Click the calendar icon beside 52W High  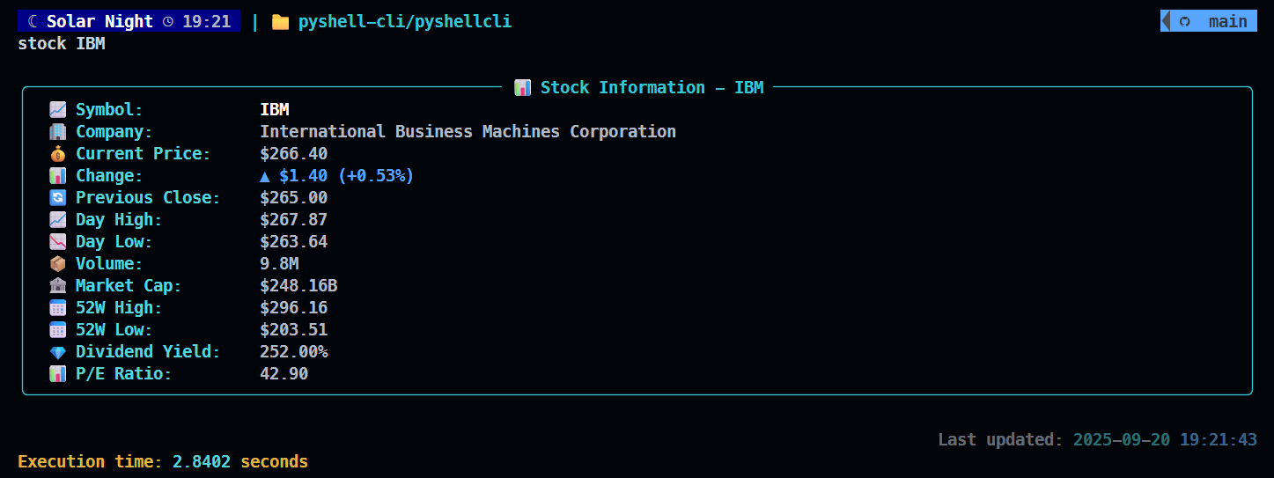tap(57, 308)
